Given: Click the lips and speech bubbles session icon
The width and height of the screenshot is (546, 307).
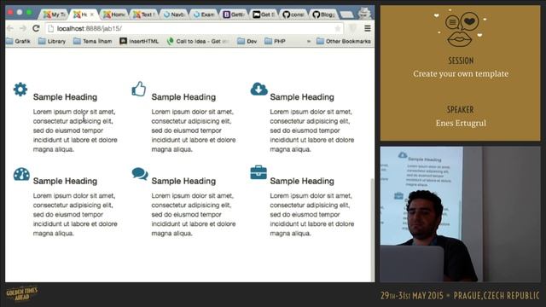Looking at the screenshot, I should pos(461,28).
